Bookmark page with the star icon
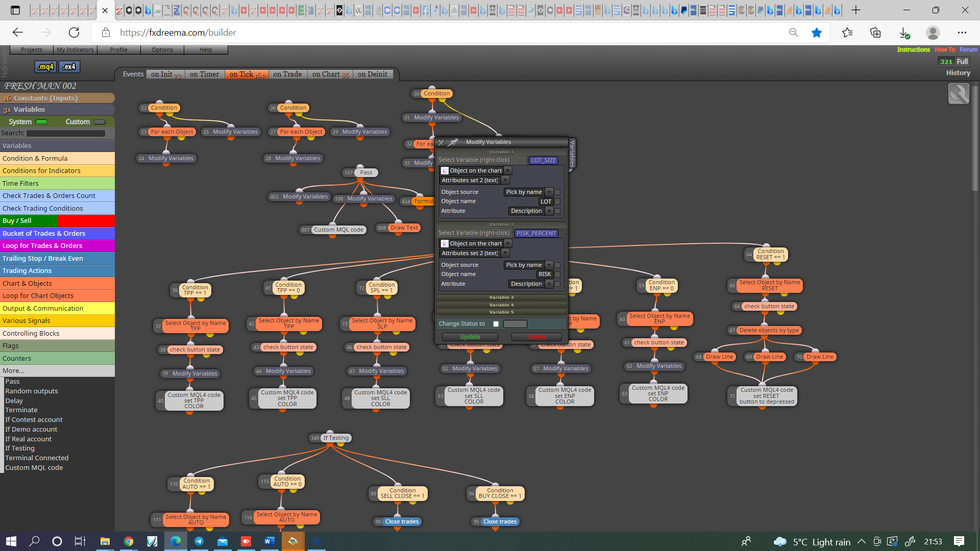Viewport: 980px width, 551px height. [x=817, y=33]
